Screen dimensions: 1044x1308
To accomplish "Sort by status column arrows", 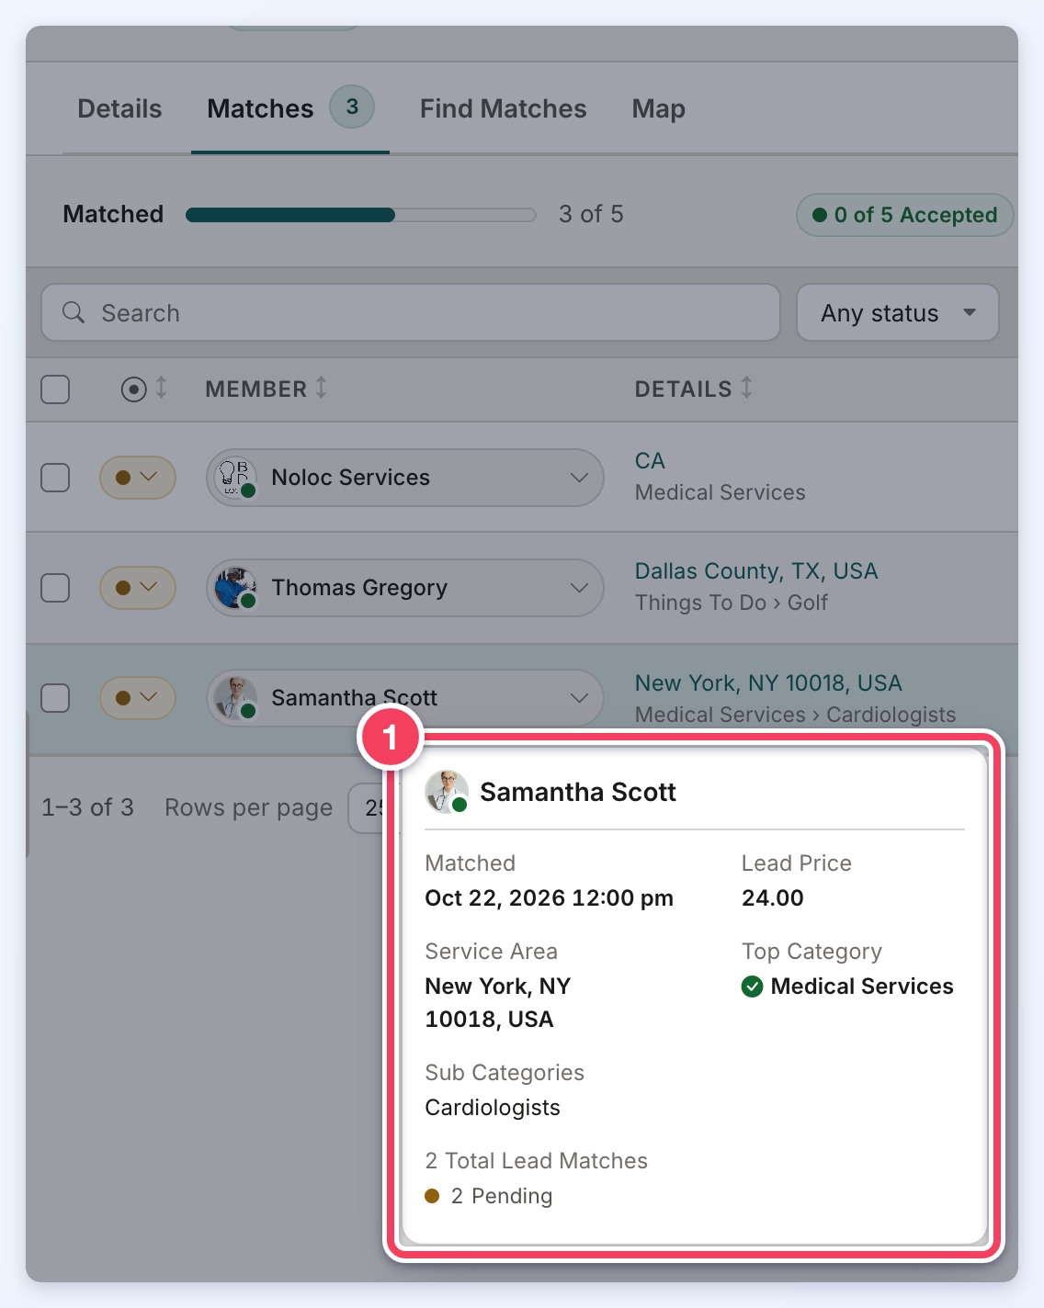I will click(x=162, y=388).
